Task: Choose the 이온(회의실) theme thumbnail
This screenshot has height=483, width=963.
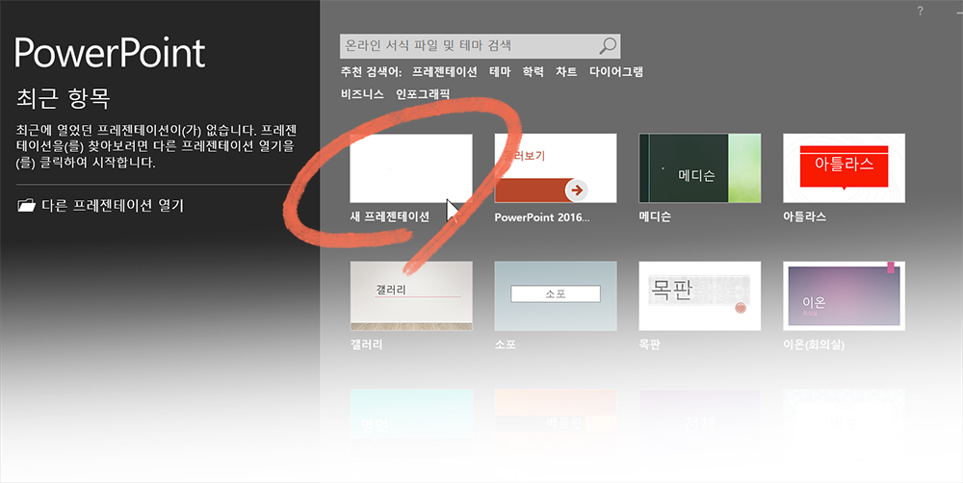Action: tap(844, 295)
